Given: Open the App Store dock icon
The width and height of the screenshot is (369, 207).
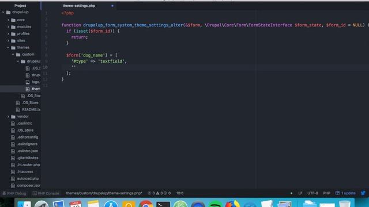Looking at the screenshot, I should point(111,204).
